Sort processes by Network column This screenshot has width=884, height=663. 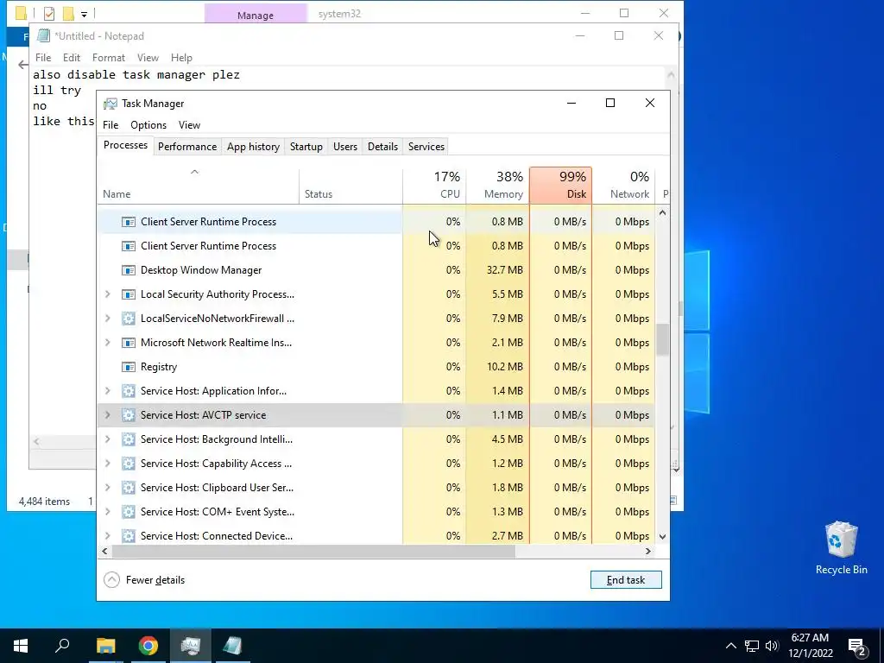tap(623, 186)
